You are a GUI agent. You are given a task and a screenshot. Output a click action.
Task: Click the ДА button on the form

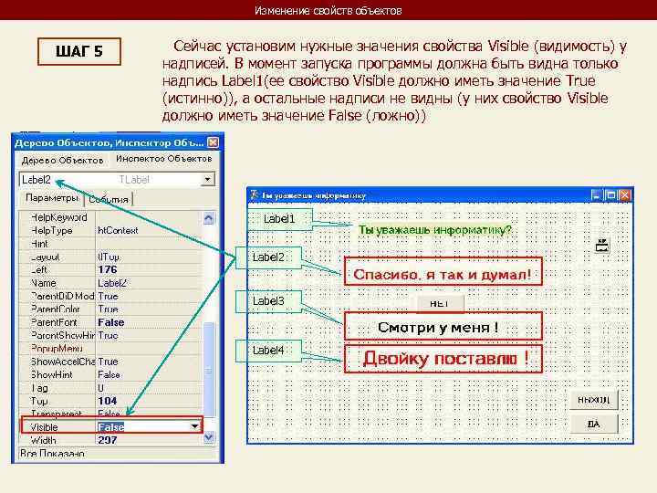tap(594, 424)
